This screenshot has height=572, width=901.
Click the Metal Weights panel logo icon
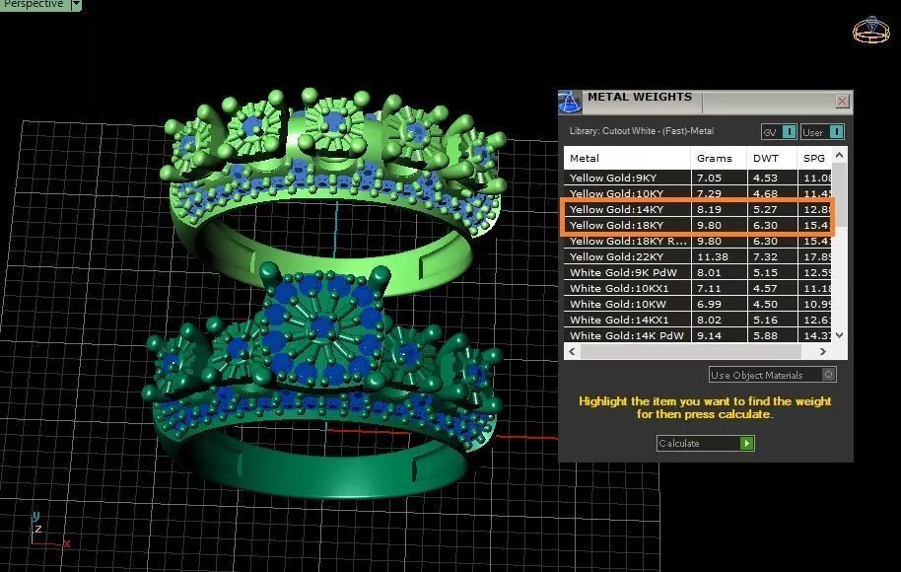569,103
